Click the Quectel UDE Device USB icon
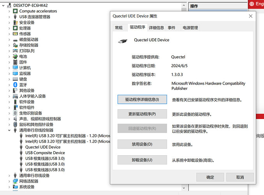 pyautogui.click(x=21, y=147)
